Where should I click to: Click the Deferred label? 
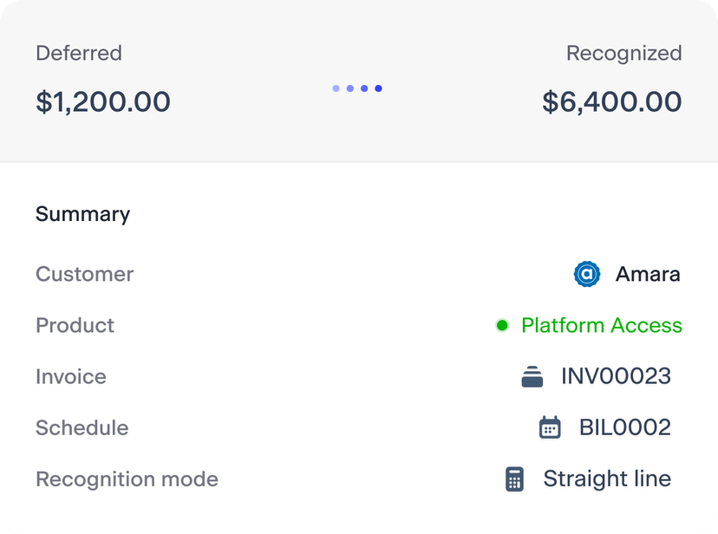tap(79, 53)
